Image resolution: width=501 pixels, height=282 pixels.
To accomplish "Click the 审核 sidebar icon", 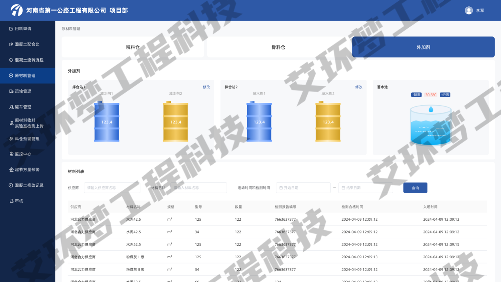I will tap(11, 201).
